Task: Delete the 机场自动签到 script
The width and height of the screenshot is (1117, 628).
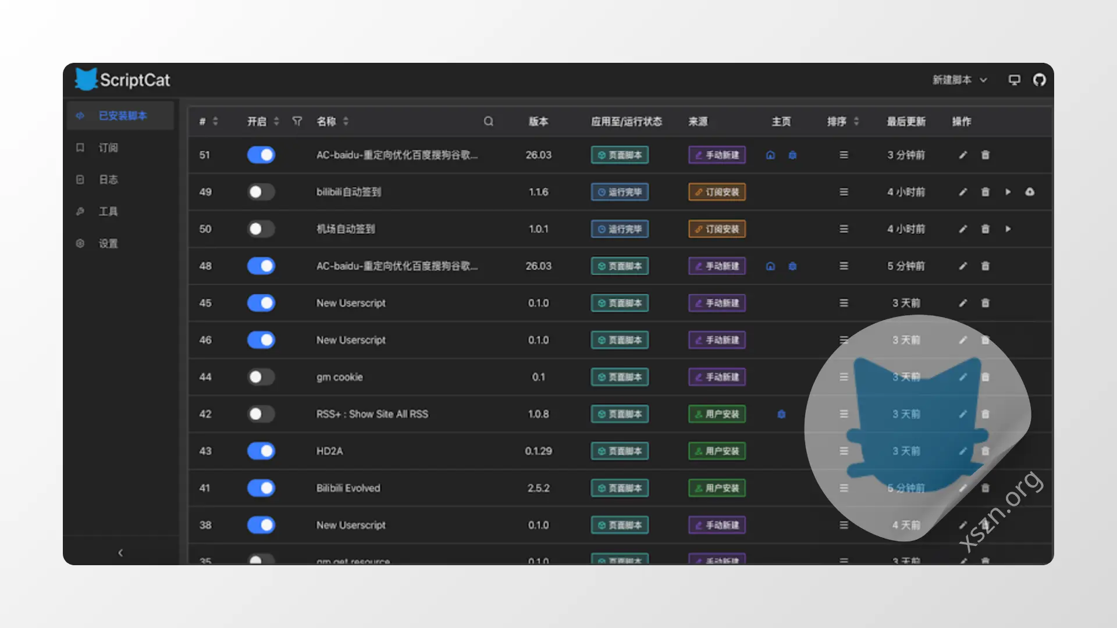Action: tap(985, 229)
